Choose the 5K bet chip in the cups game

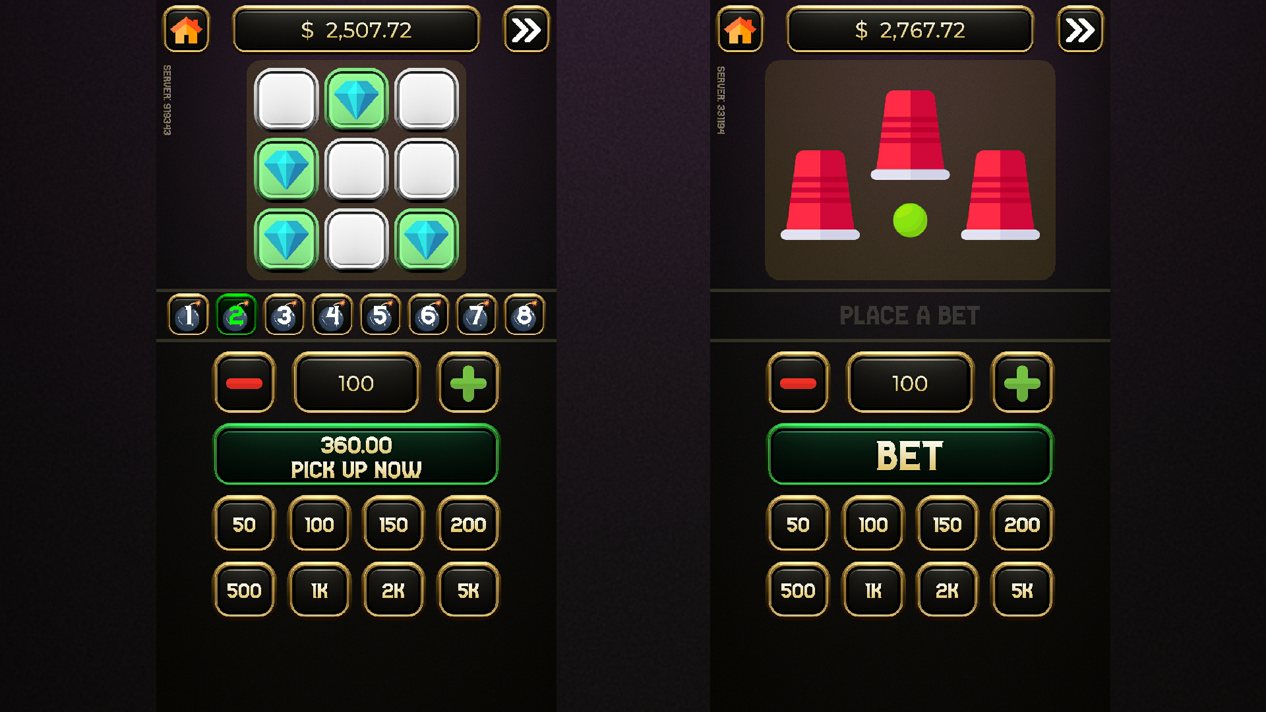[1022, 590]
